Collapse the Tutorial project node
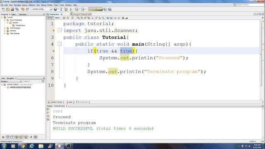The height and width of the screenshot is (149, 265). [x=2, y=17]
